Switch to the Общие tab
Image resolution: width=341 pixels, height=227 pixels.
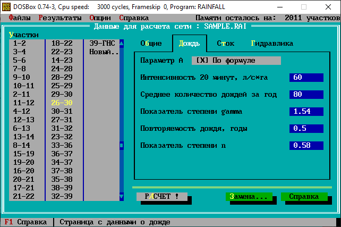coord(151,44)
